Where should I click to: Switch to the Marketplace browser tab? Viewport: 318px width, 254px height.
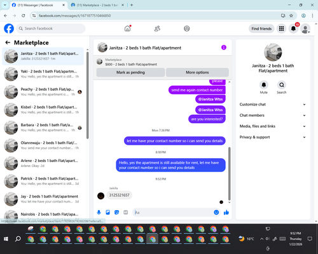(97, 5)
